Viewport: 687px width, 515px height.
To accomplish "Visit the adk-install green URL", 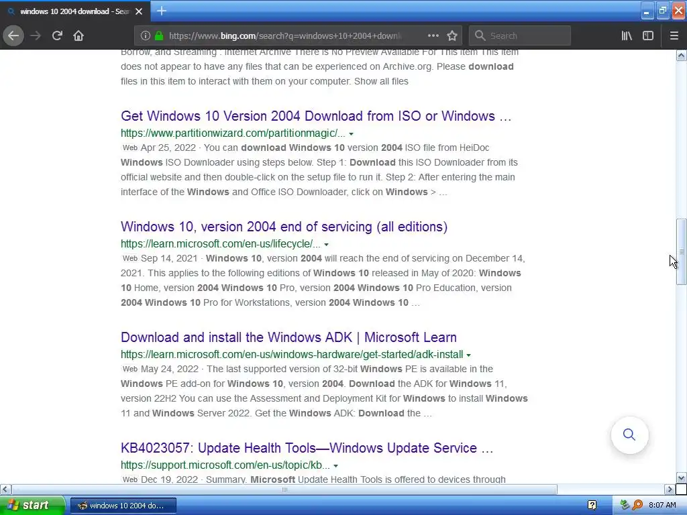I will click(x=292, y=354).
